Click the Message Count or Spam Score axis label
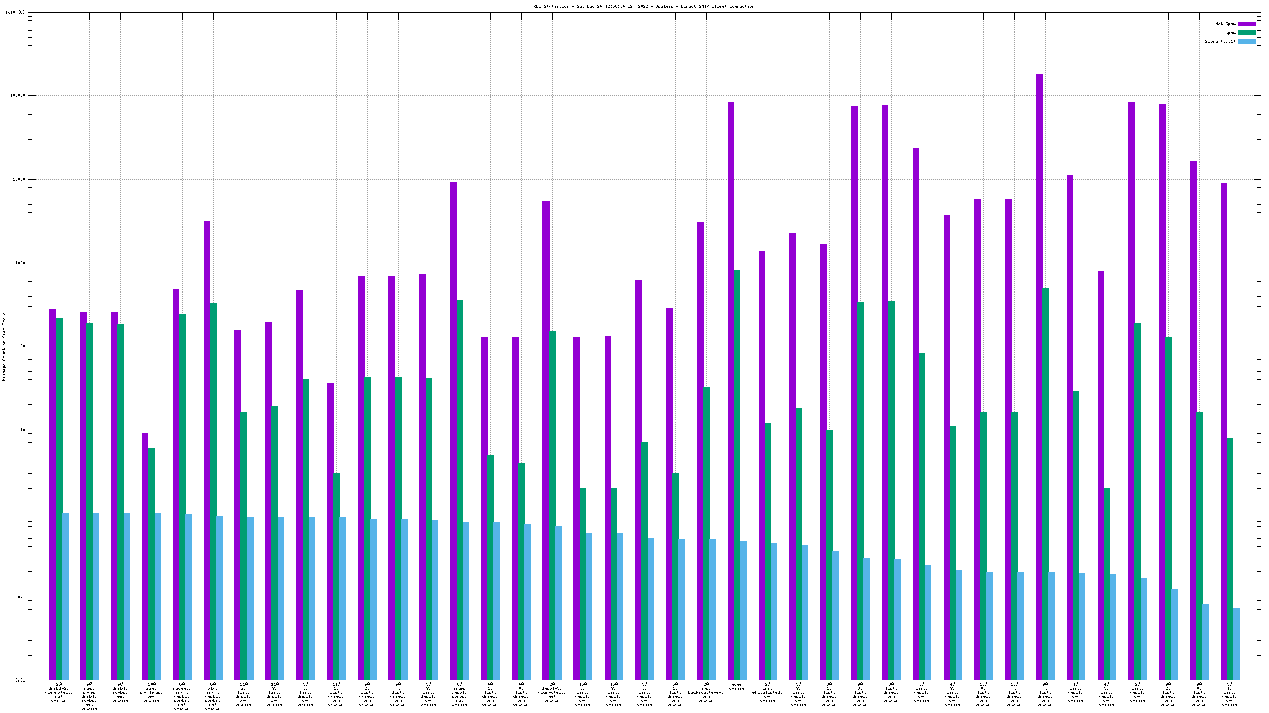The width and height of the screenshot is (1269, 713). (4, 346)
